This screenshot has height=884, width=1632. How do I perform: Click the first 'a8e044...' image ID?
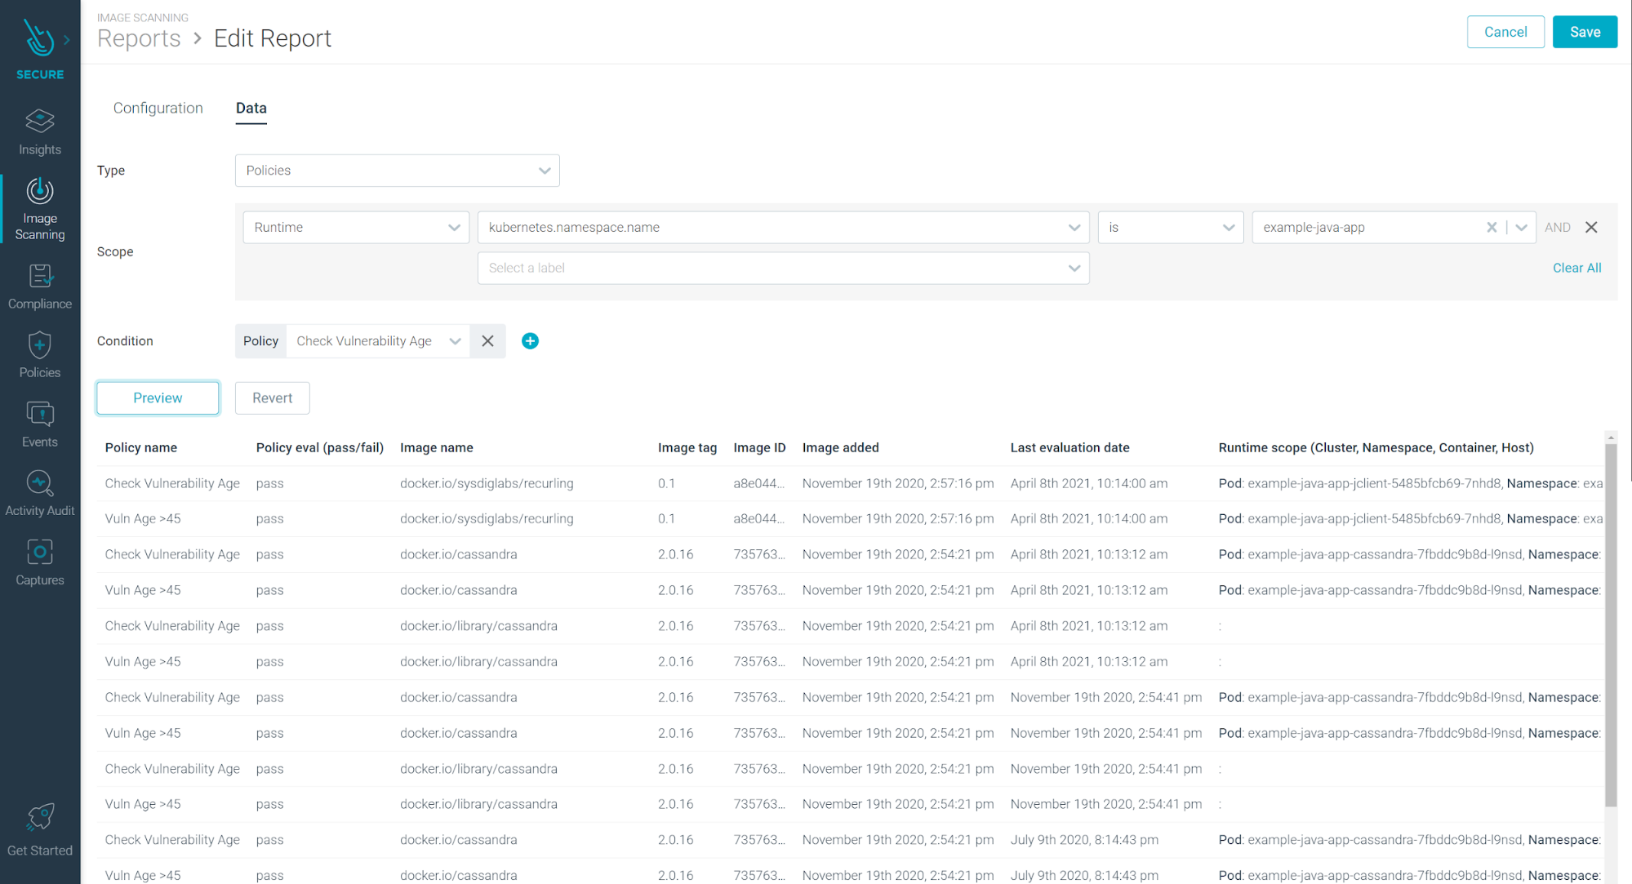point(758,483)
